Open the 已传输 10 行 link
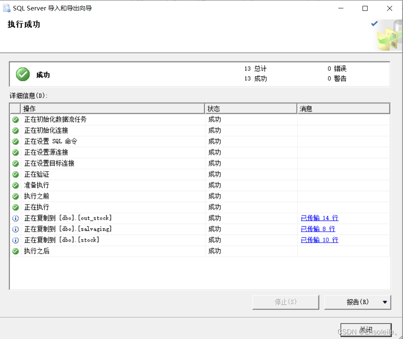The height and width of the screenshot is (339, 403). 319,239
